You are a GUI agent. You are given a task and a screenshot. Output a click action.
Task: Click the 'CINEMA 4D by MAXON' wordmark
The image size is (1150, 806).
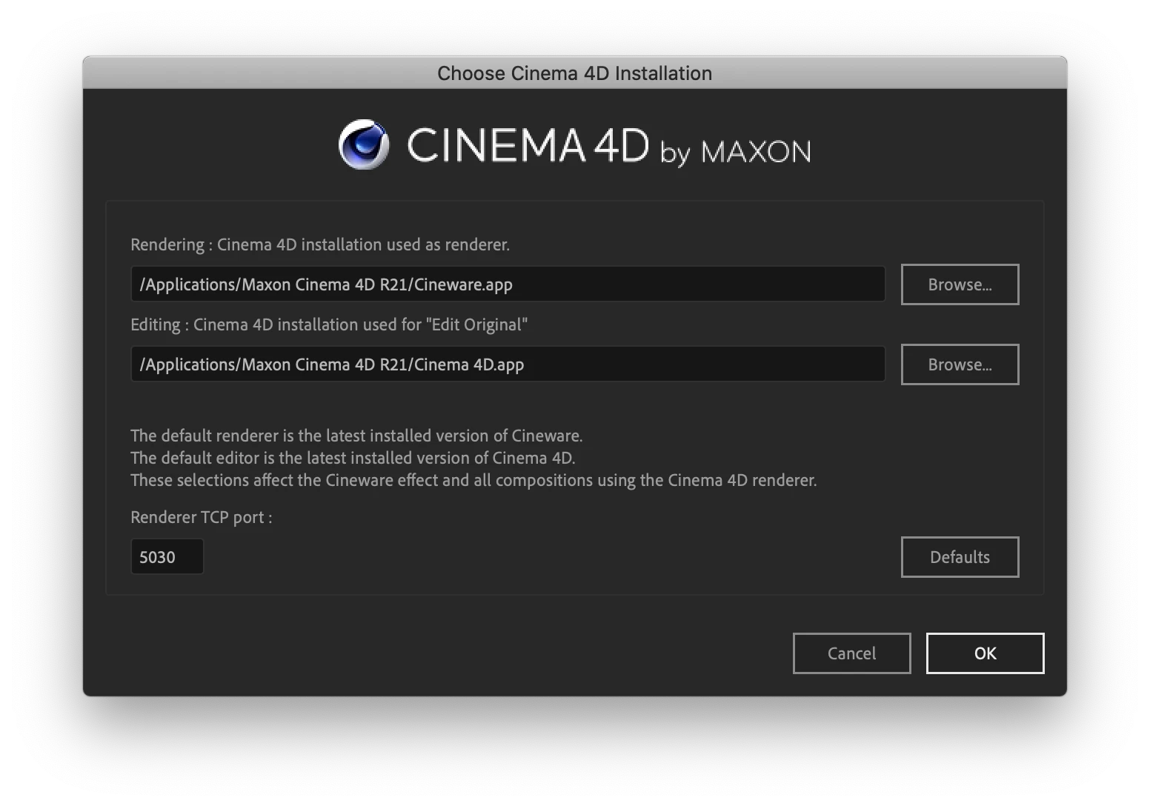608,146
